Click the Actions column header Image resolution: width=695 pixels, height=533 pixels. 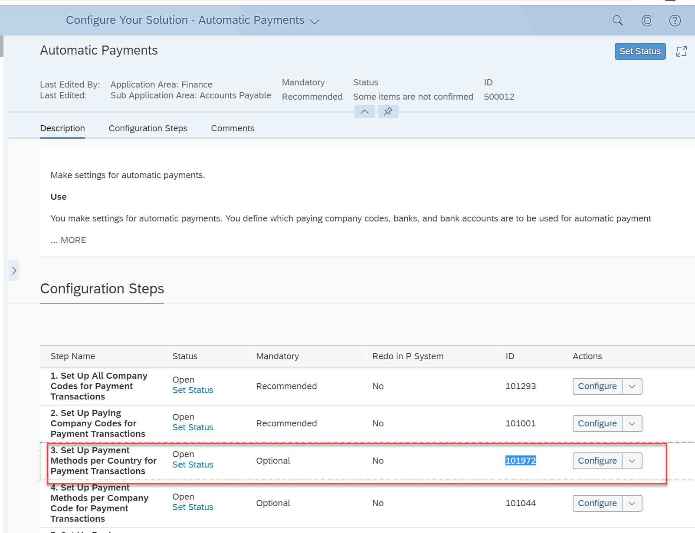click(587, 356)
